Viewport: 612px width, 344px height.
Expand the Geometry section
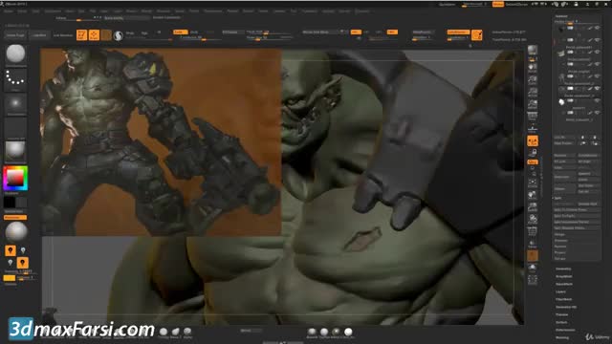[563, 269]
